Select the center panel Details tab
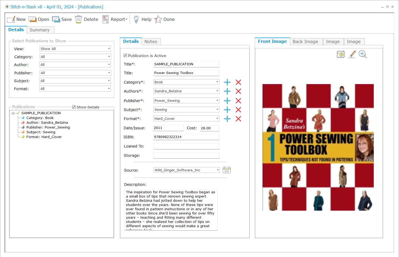 [131, 41]
